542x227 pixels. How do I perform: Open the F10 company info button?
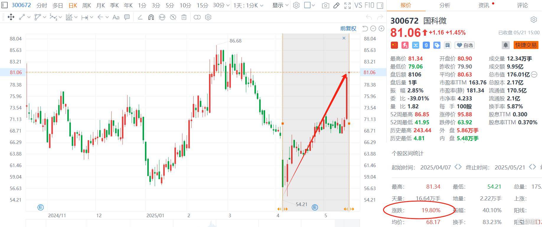369,5
